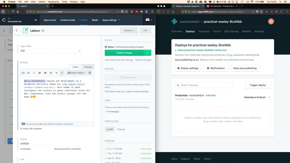Viewport: 290px width, 163px height.
Task: Go back using the entry back arrow
Action: (x=16, y=30)
